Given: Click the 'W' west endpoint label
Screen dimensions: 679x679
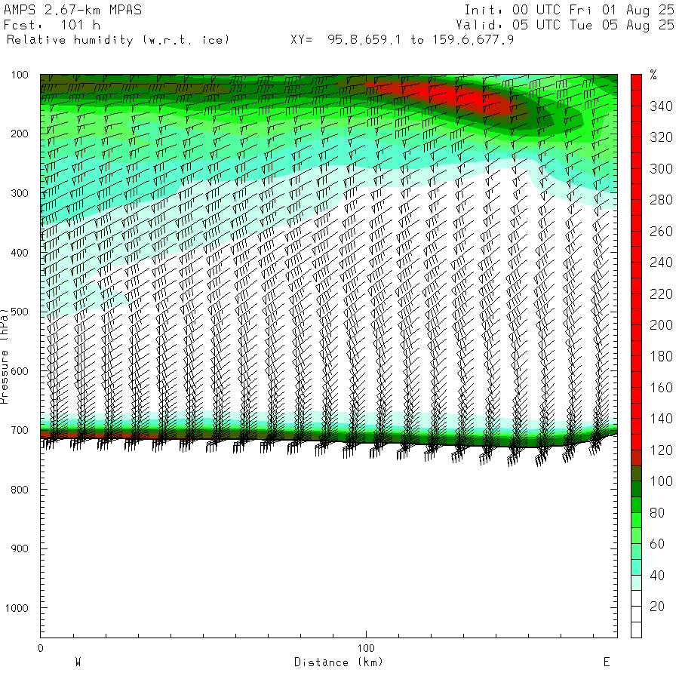Looking at the screenshot, I should 78,662.
